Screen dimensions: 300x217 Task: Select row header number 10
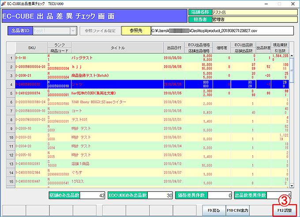click(11, 137)
